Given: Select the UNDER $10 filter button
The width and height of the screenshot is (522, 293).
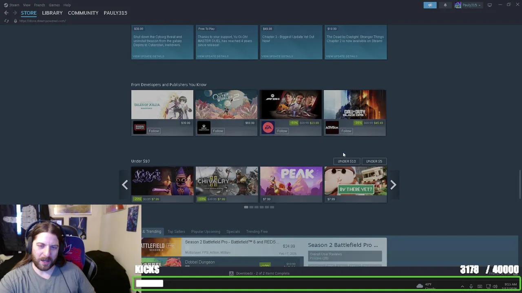Looking at the screenshot, I should click(x=347, y=161).
